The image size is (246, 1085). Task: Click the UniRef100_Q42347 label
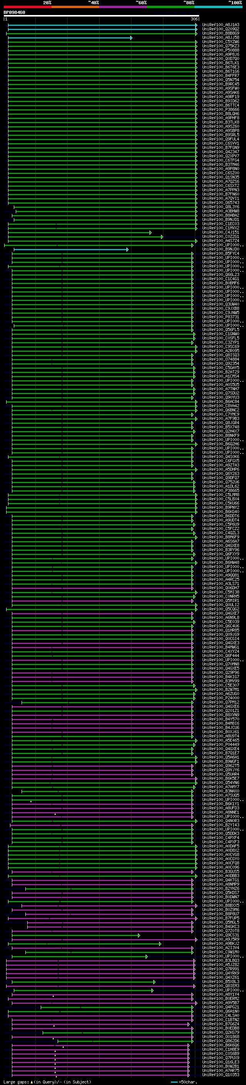coord(221,152)
